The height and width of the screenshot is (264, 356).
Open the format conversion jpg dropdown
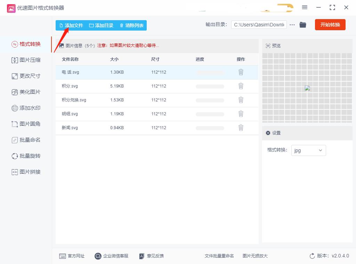point(308,150)
